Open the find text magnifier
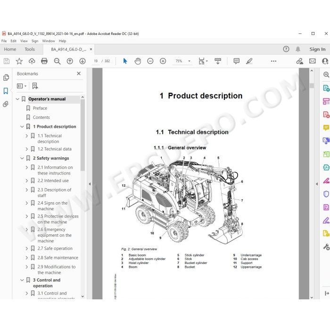 [57, 61]
